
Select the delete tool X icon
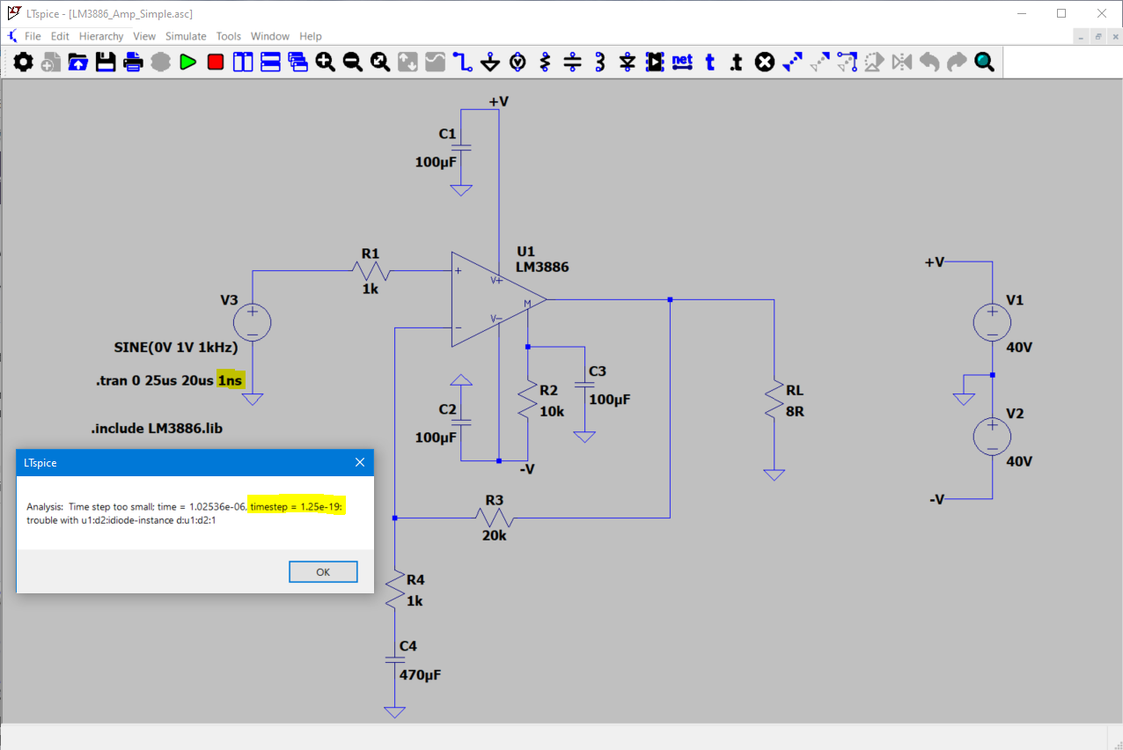(x=765, y=62)
